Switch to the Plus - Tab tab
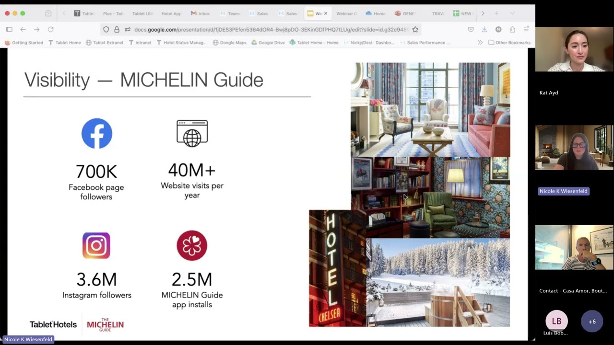 [x=113, y=13]
